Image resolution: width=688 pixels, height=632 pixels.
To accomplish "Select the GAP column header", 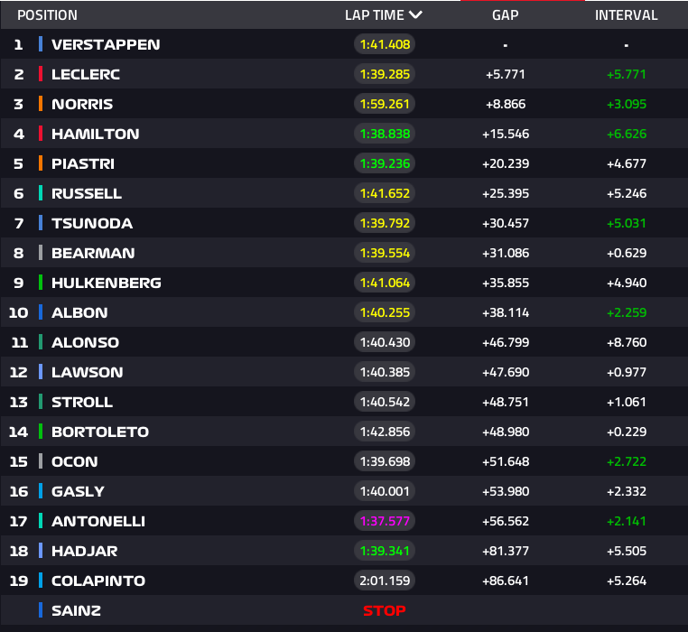I will point(506,15).
